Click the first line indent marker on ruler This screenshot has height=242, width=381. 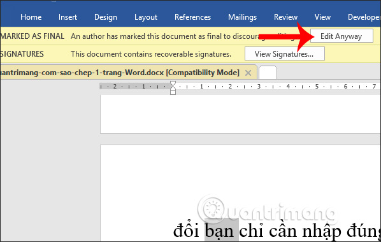(173, 83)
